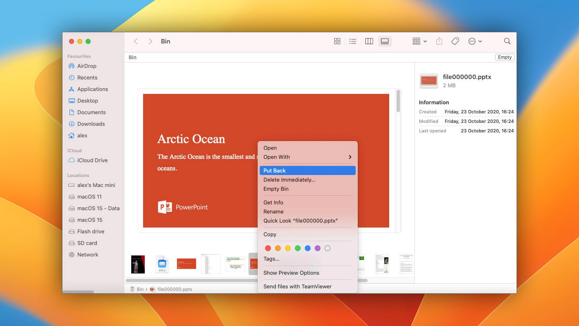Click the Arctic Ocean slide preview

(266, 161)
